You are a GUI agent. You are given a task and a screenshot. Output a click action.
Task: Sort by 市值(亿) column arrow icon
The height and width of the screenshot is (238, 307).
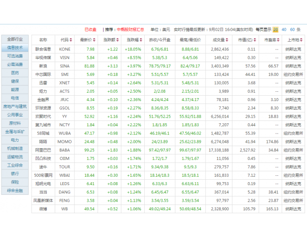pyautogui.click(x=255, y=40)
